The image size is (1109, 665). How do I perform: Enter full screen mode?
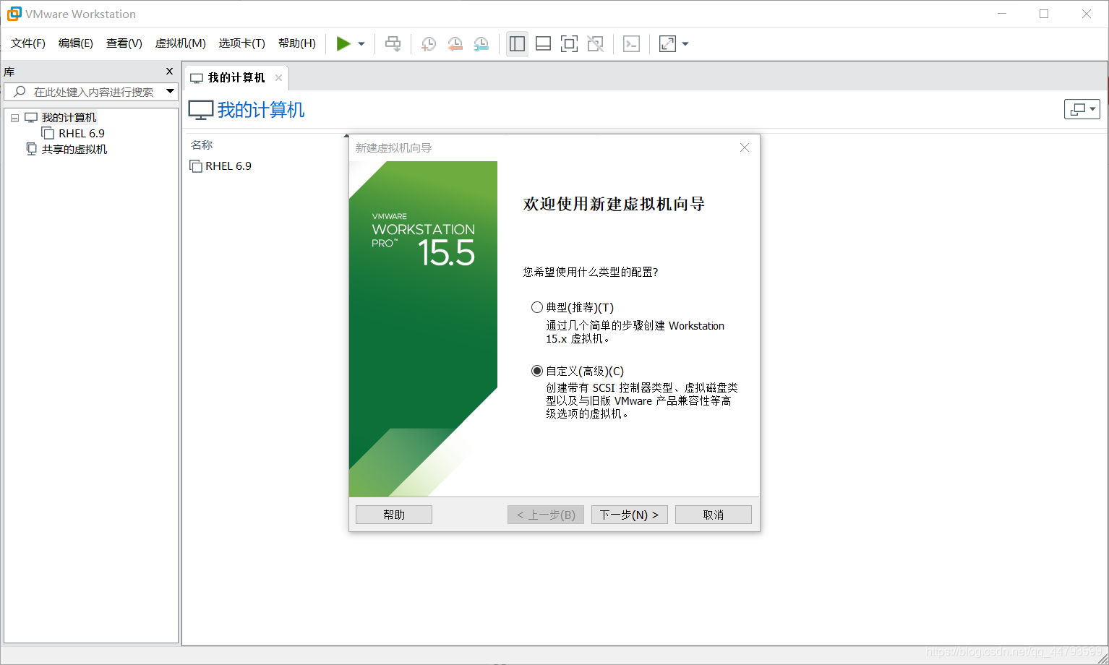569,43
